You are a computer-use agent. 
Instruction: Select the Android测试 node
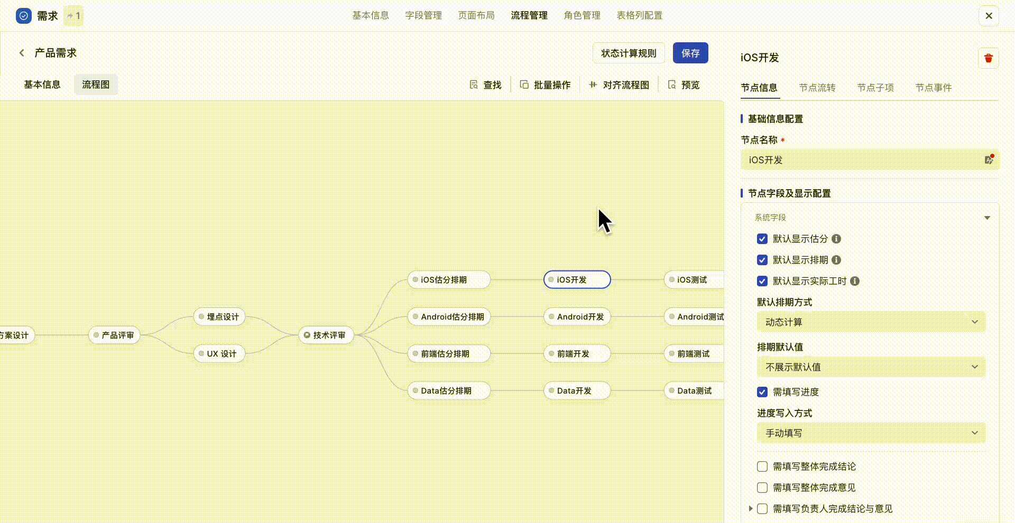[x=694, y=316]
